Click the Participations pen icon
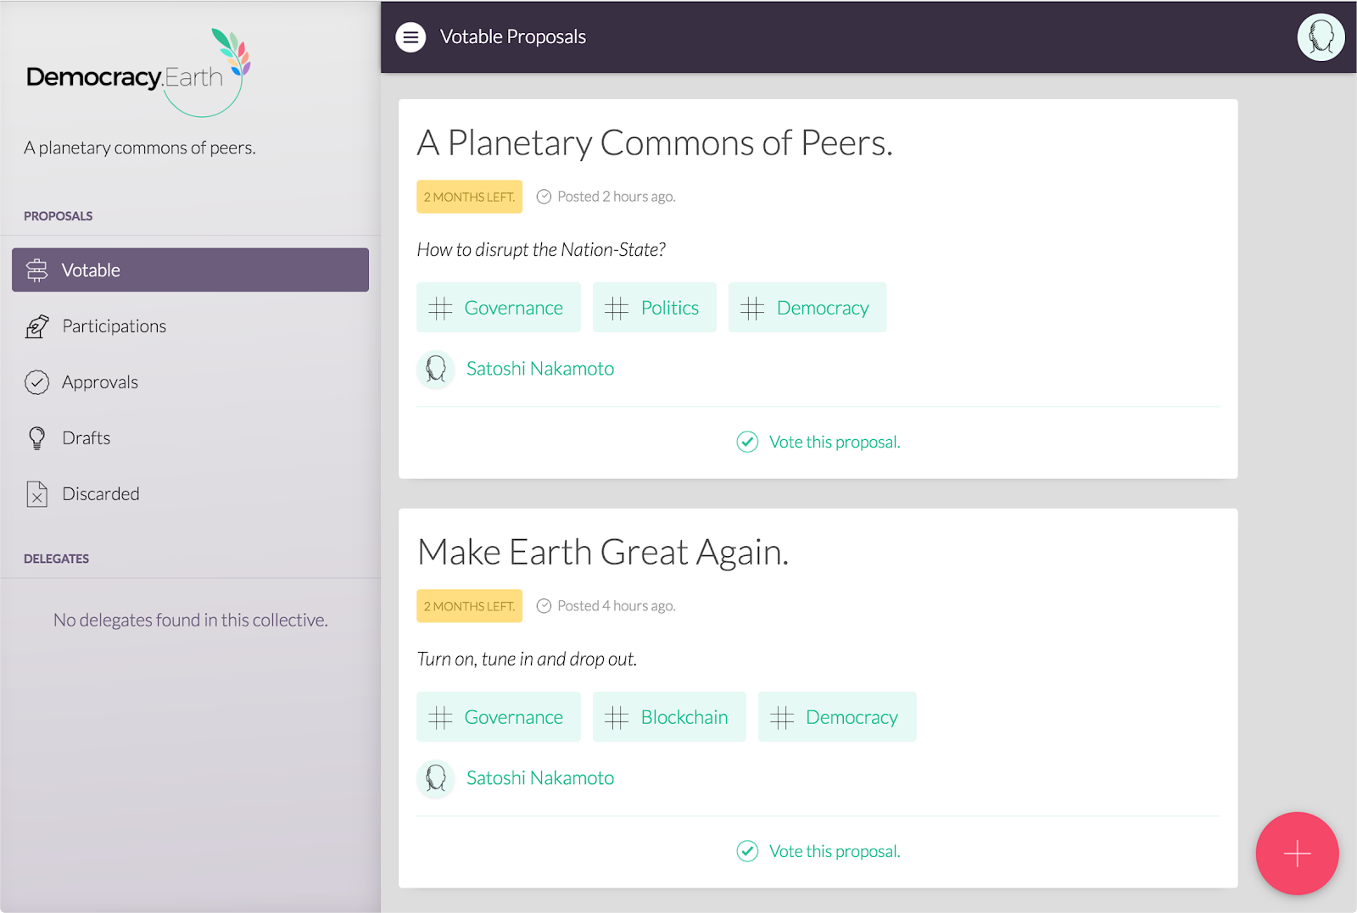This screenshot has width=1357, height=913. tap(37, 326)
